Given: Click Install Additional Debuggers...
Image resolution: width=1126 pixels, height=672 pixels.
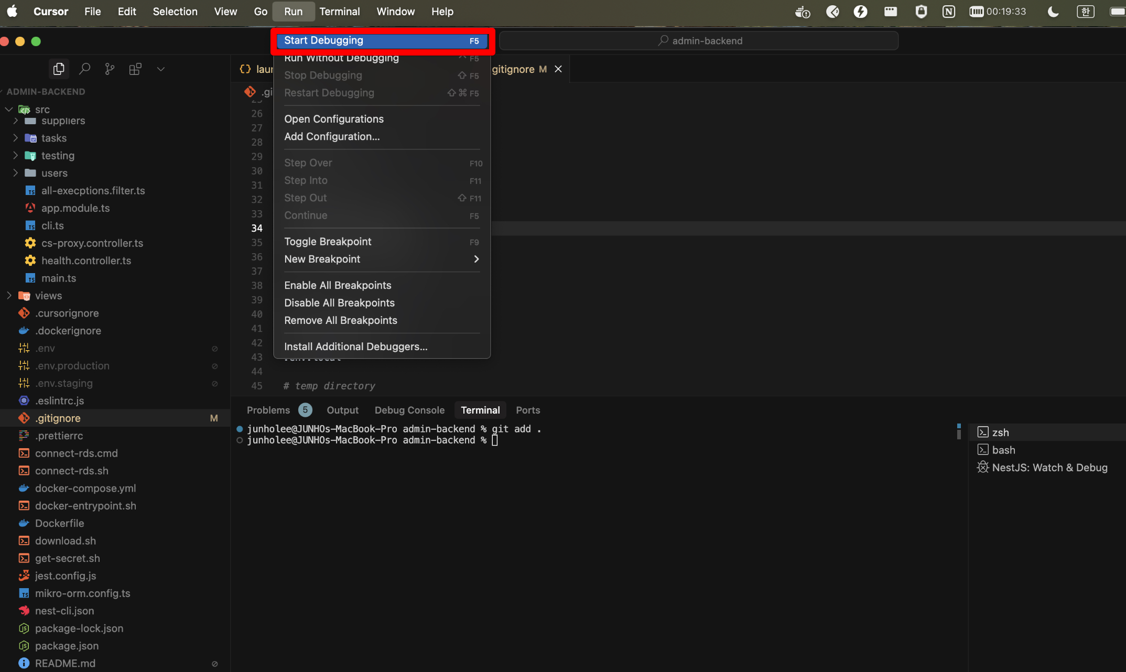Looking at the screenshot, I should pyautogui.click(x=355, y=346).
